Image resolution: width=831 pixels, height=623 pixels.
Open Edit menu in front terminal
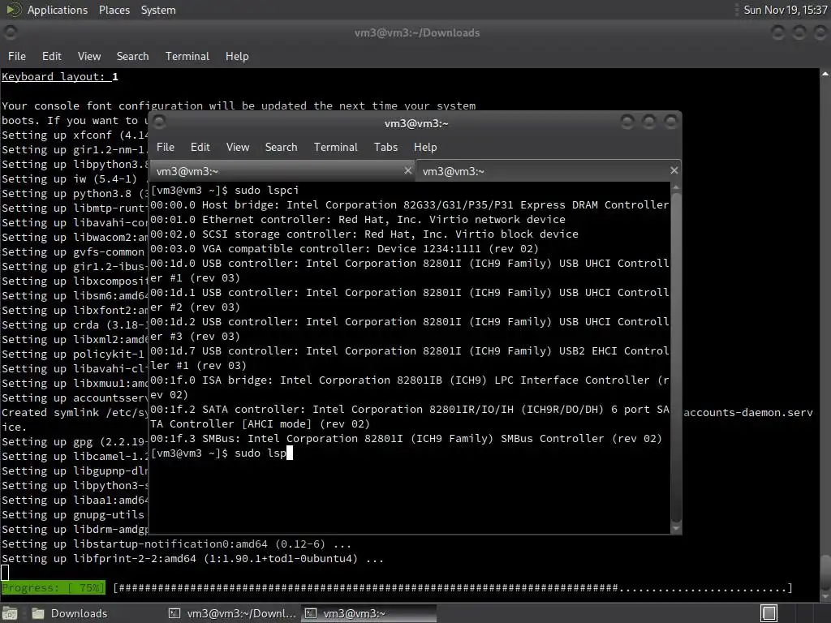[x=200, y=148]
